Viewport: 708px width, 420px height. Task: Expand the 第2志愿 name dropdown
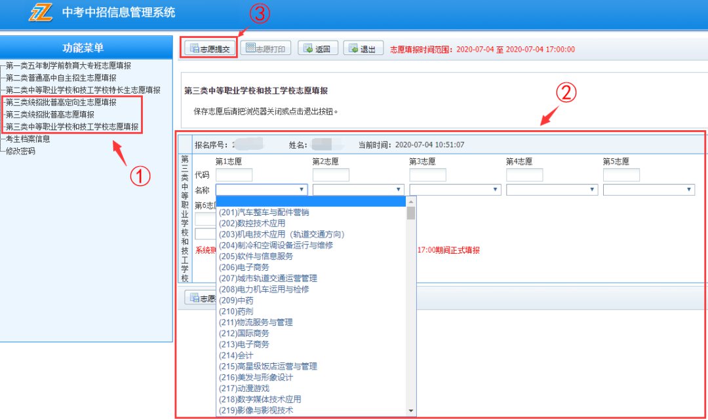point(358,190)
